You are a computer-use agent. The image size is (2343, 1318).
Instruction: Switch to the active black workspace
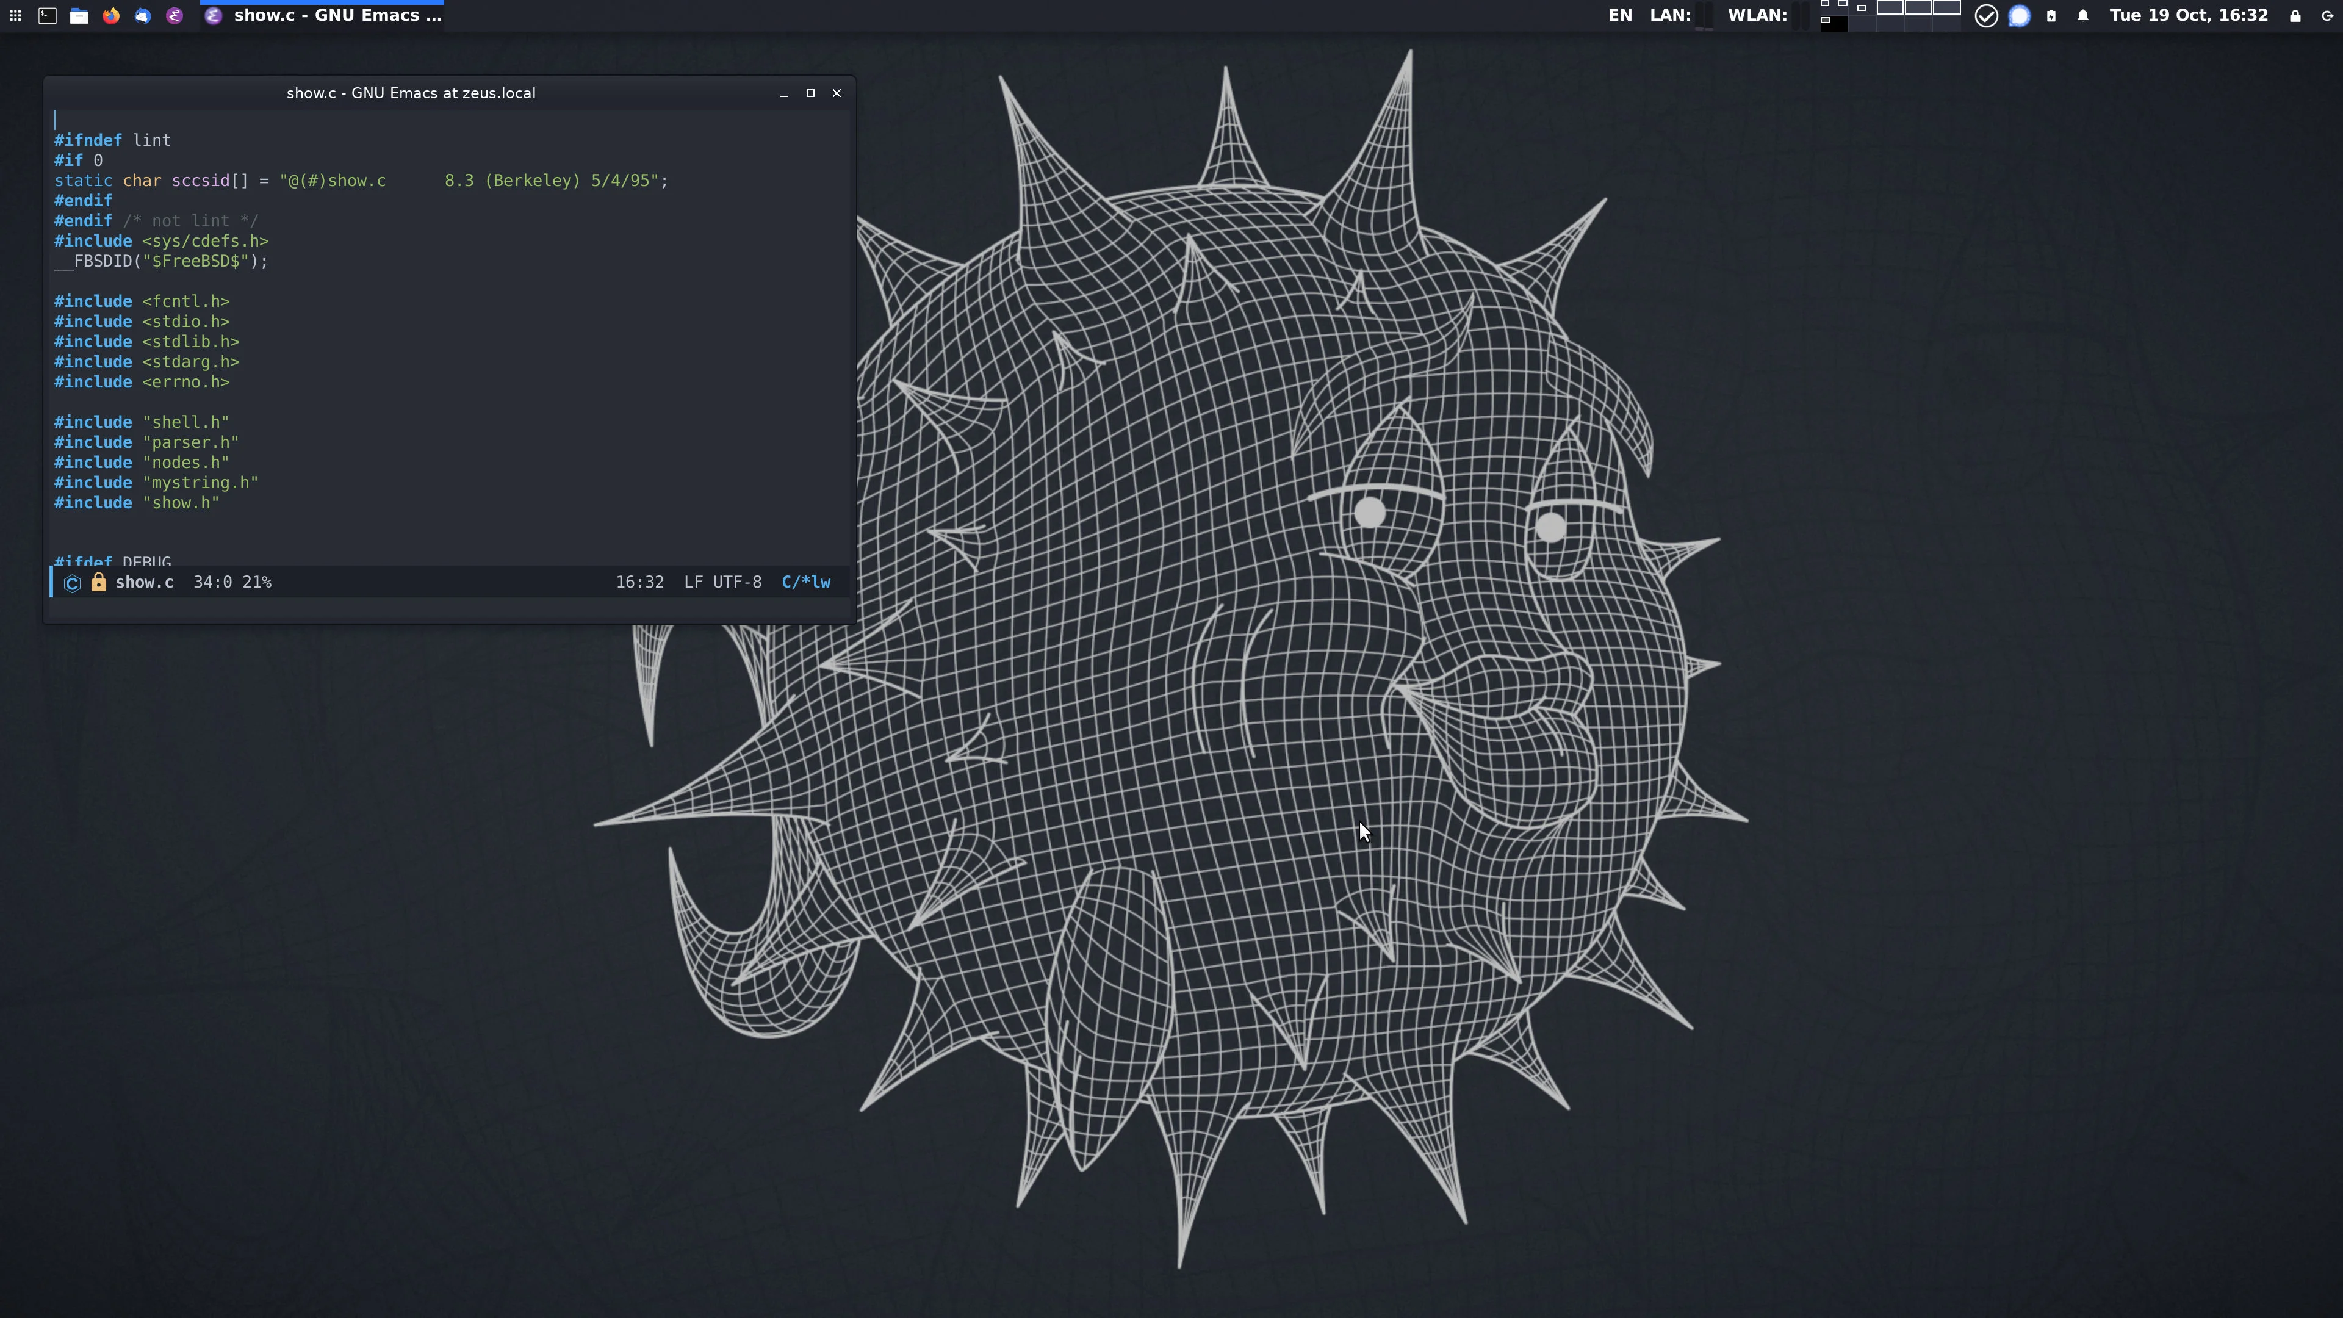click(x=1834, y=23)
